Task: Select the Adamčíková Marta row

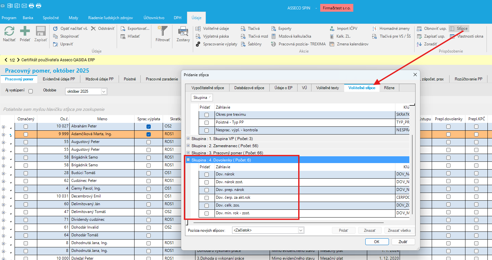Action: (x=92, y=134)
